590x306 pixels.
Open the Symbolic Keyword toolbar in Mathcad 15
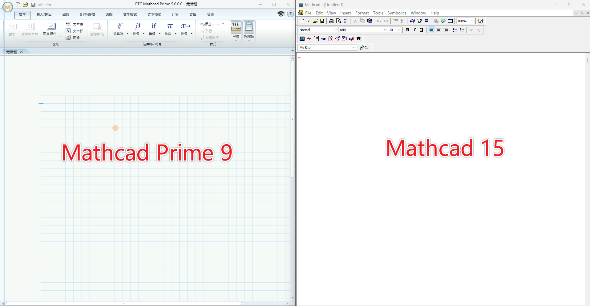[x=359, y=39]
